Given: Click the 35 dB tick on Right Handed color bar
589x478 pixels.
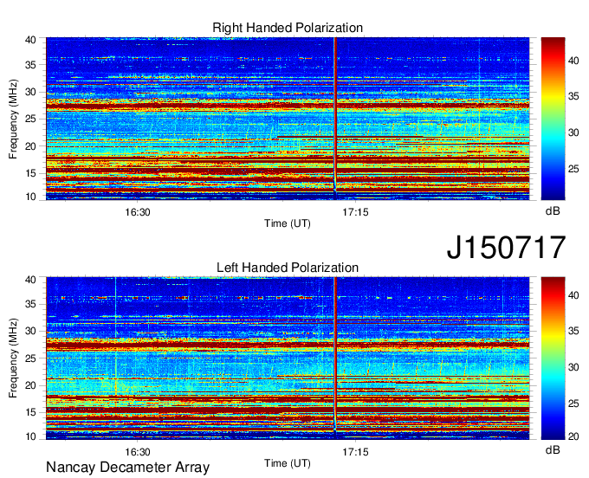Looking at the screenshot, I should [x=573, y=96].
